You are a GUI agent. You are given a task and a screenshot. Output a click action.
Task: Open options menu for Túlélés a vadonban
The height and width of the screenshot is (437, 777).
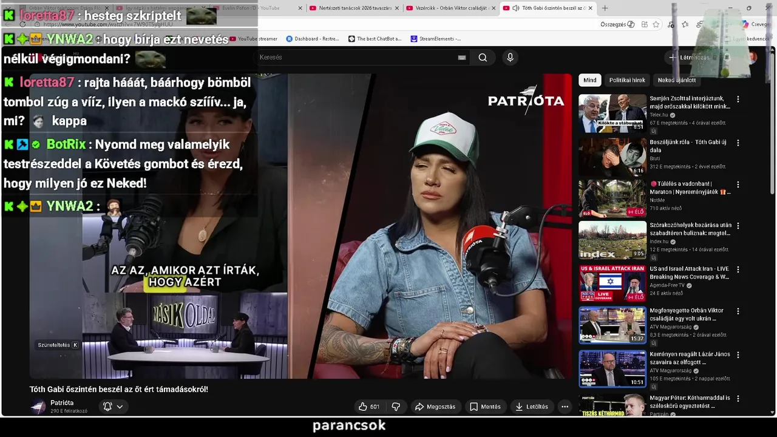click(x=738, y=184)
